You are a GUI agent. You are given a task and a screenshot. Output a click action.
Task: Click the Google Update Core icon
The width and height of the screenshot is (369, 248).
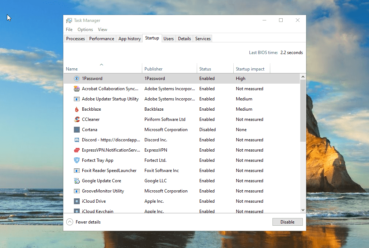click(77, 181)
